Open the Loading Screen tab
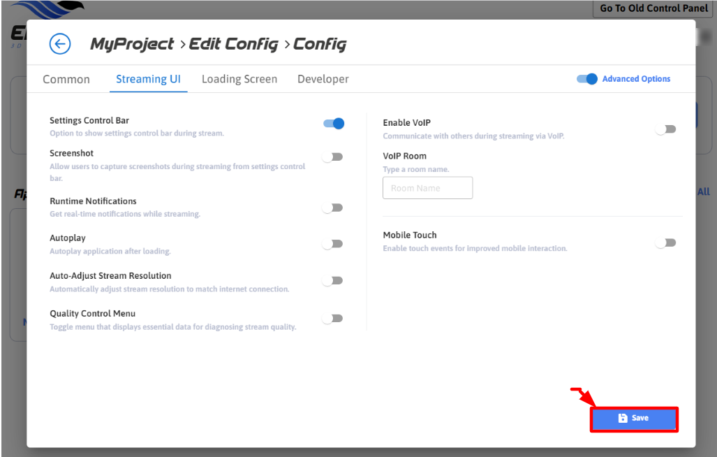Image resolution: width=717 pixels, height=457 pixels. coord(239,79)
